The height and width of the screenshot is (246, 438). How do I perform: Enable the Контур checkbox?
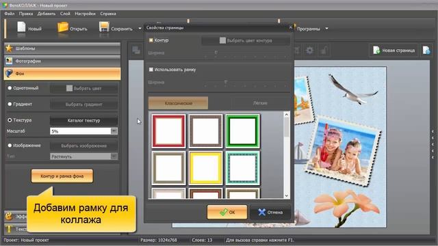pyautogui.click(x=151, y=40)
